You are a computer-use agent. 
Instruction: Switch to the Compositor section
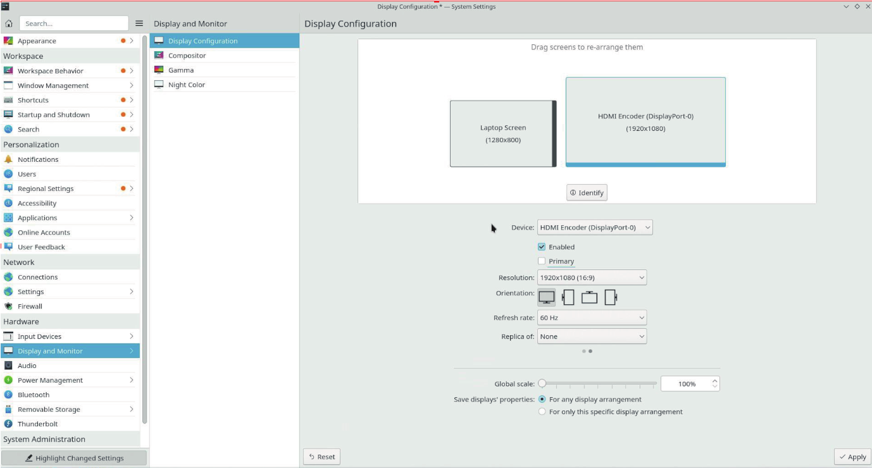tap(187, 56)
